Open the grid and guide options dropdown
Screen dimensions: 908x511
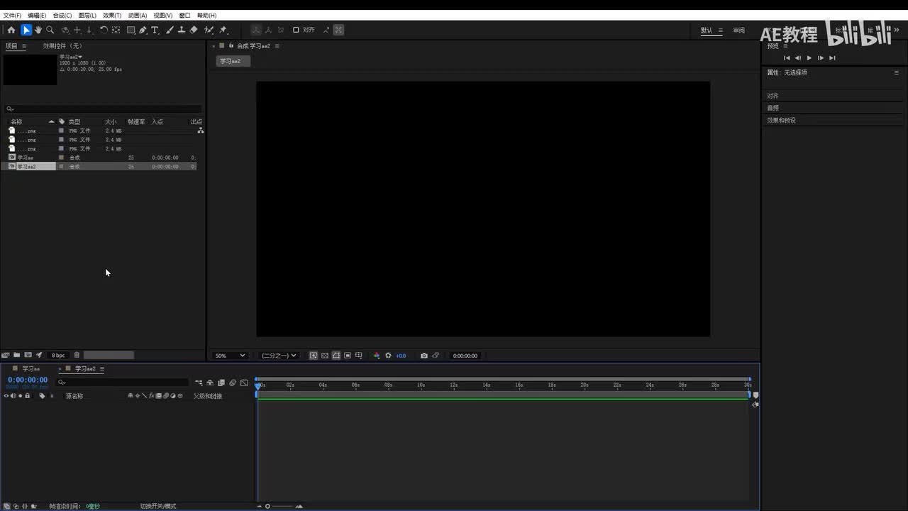[359, 356]
